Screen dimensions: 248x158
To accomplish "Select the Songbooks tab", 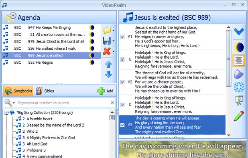I will [18, 91].
